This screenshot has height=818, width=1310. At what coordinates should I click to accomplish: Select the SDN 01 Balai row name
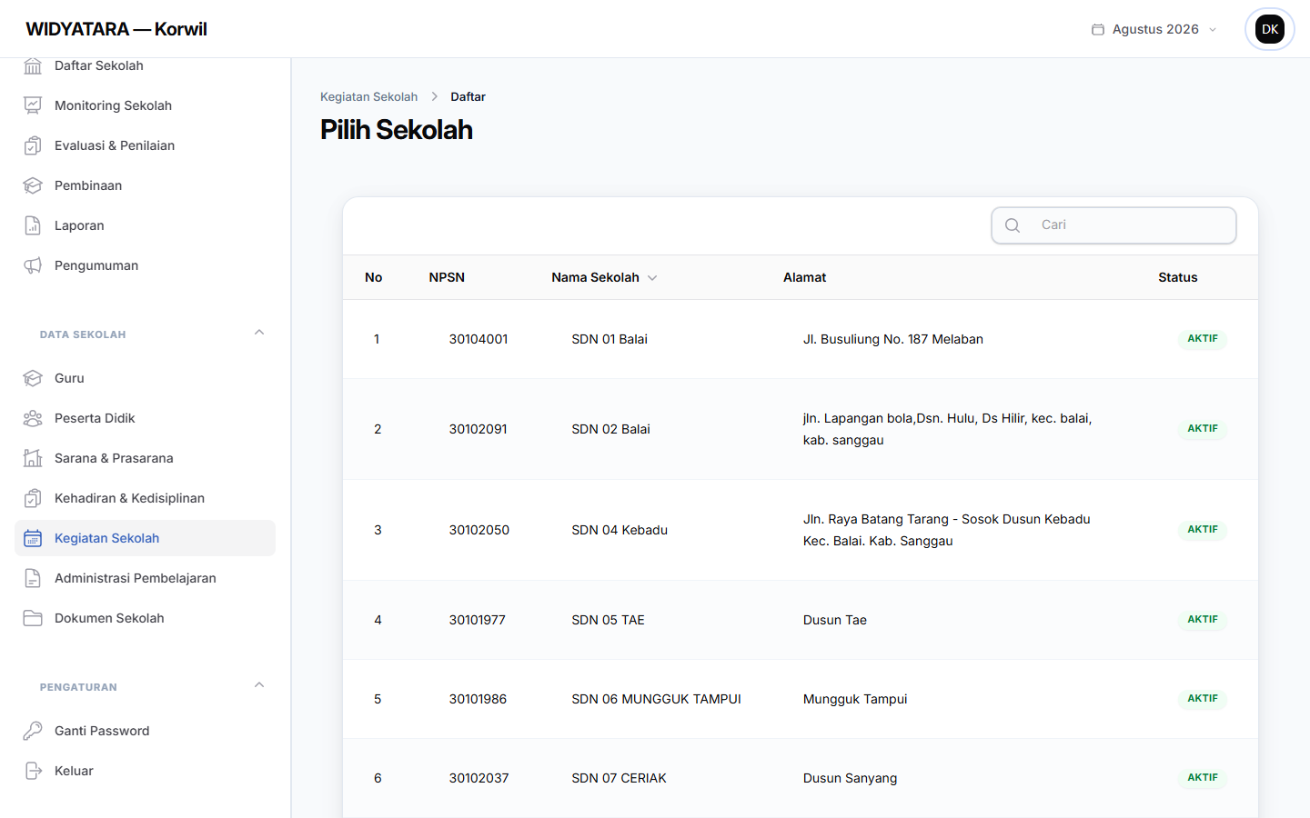610,339
